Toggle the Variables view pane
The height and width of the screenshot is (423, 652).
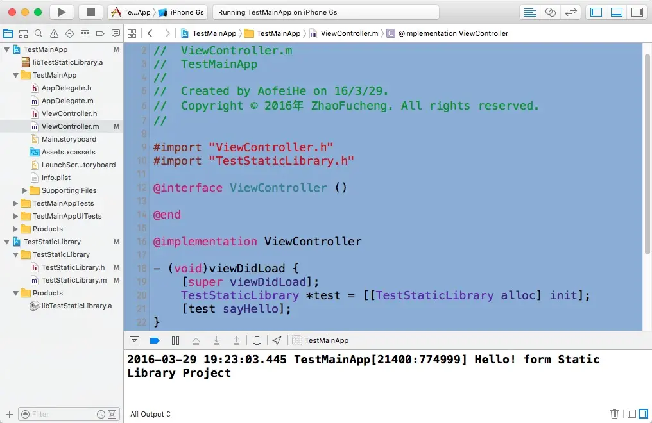click(631, 414)
